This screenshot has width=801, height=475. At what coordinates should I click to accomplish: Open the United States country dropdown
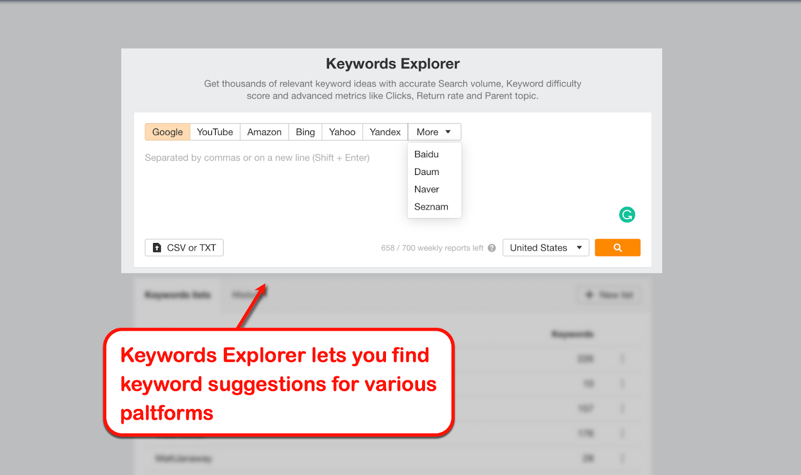click(546, 247)
